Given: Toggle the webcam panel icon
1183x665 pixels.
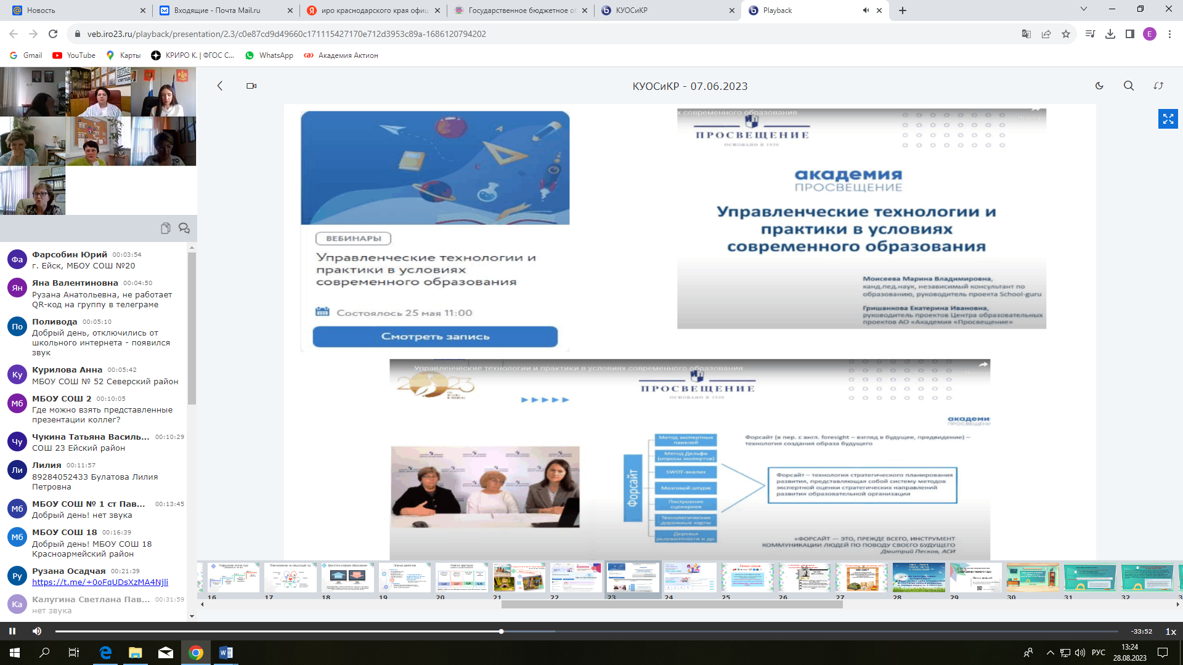Looking at the screenshot, I should click(x=251, y=86).
